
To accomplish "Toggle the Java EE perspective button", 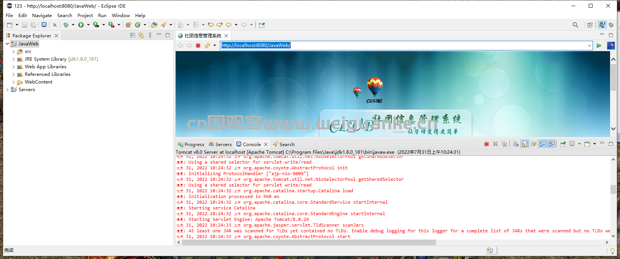I will pyautogui.click(x=602, y=25).
